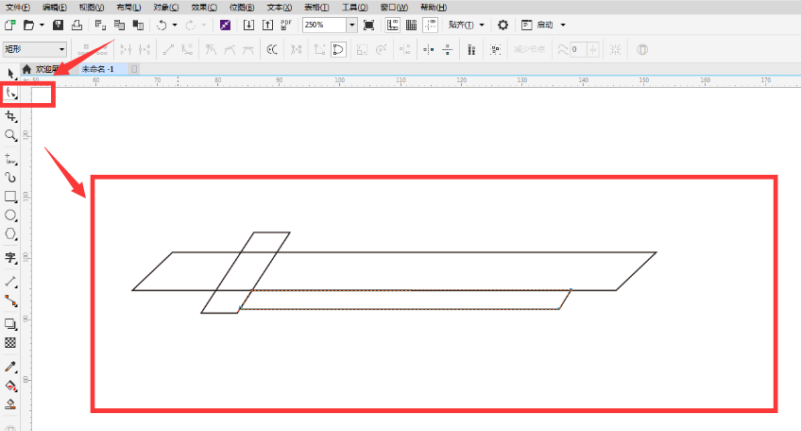The image size is (801, 431).
Task: Click the Reflect nodes vertically icon
Action: [448, 49]
